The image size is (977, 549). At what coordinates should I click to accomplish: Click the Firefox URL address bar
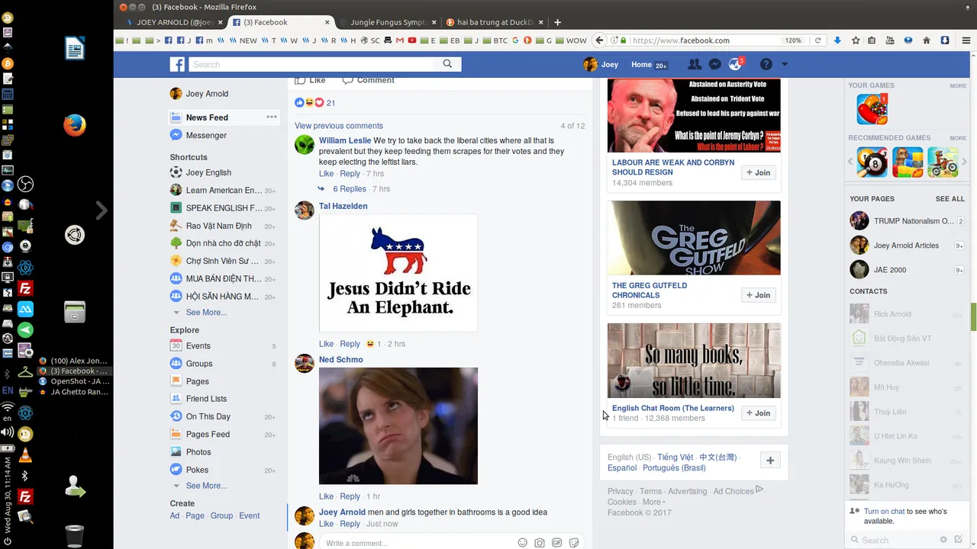coord(704,40)
